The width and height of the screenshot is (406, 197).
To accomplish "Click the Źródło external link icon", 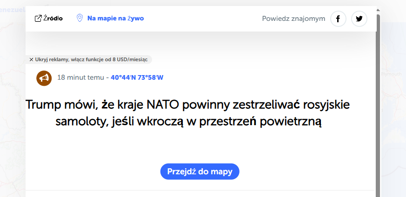I will tap(38, 19).
